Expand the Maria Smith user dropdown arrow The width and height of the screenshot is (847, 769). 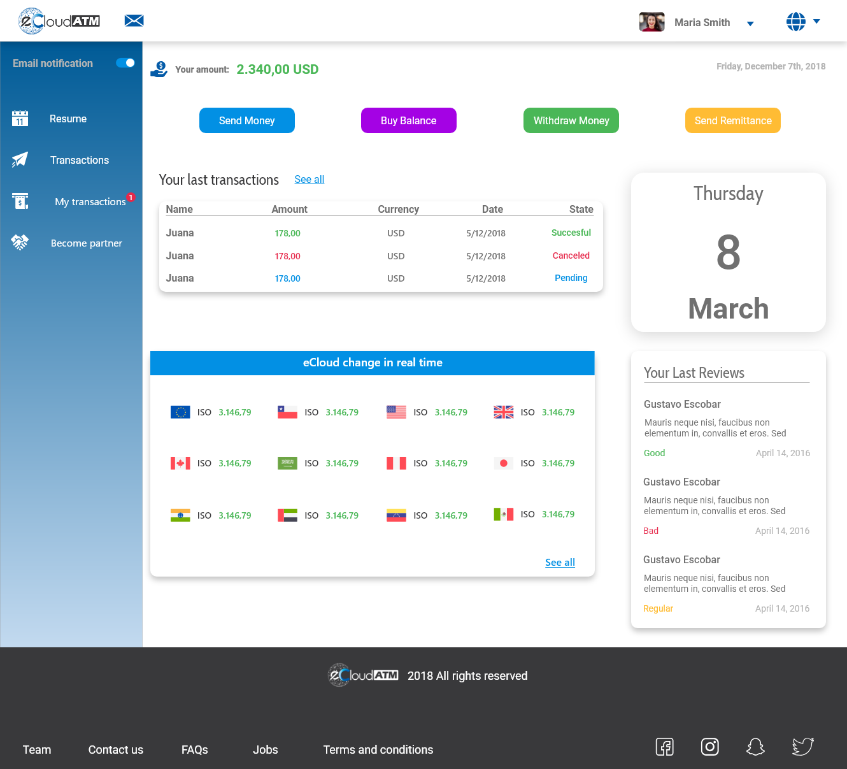click(750, 24)
